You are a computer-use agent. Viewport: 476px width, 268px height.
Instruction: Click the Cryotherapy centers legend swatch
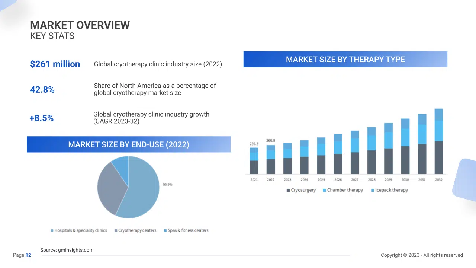116,231
